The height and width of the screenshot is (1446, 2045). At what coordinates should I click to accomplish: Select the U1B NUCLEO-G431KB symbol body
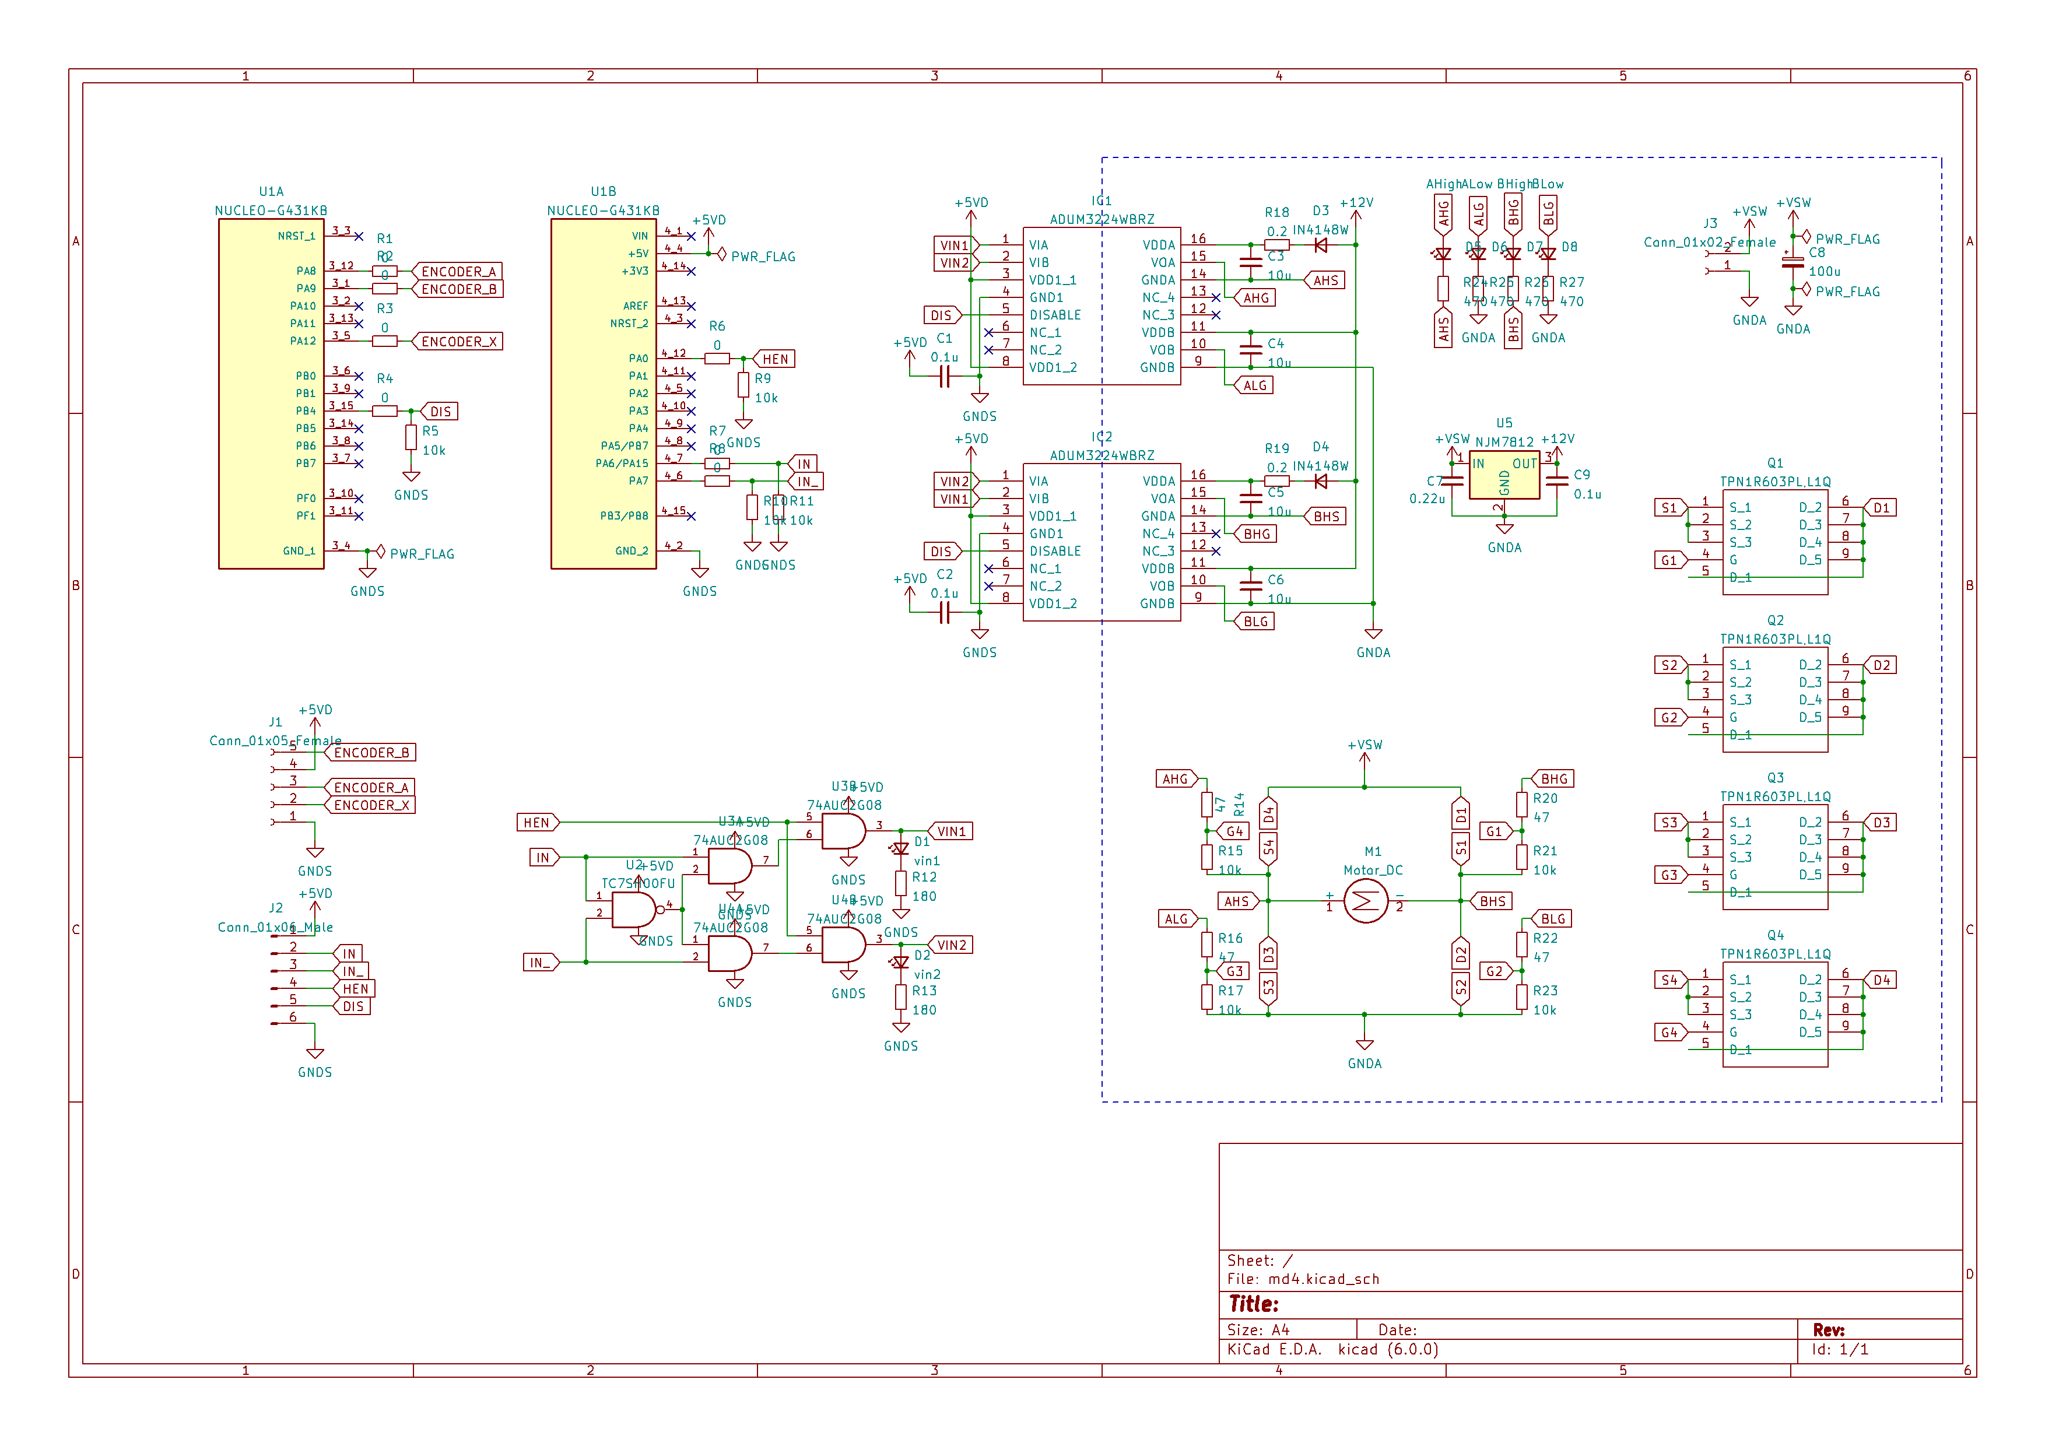point(603,394)
